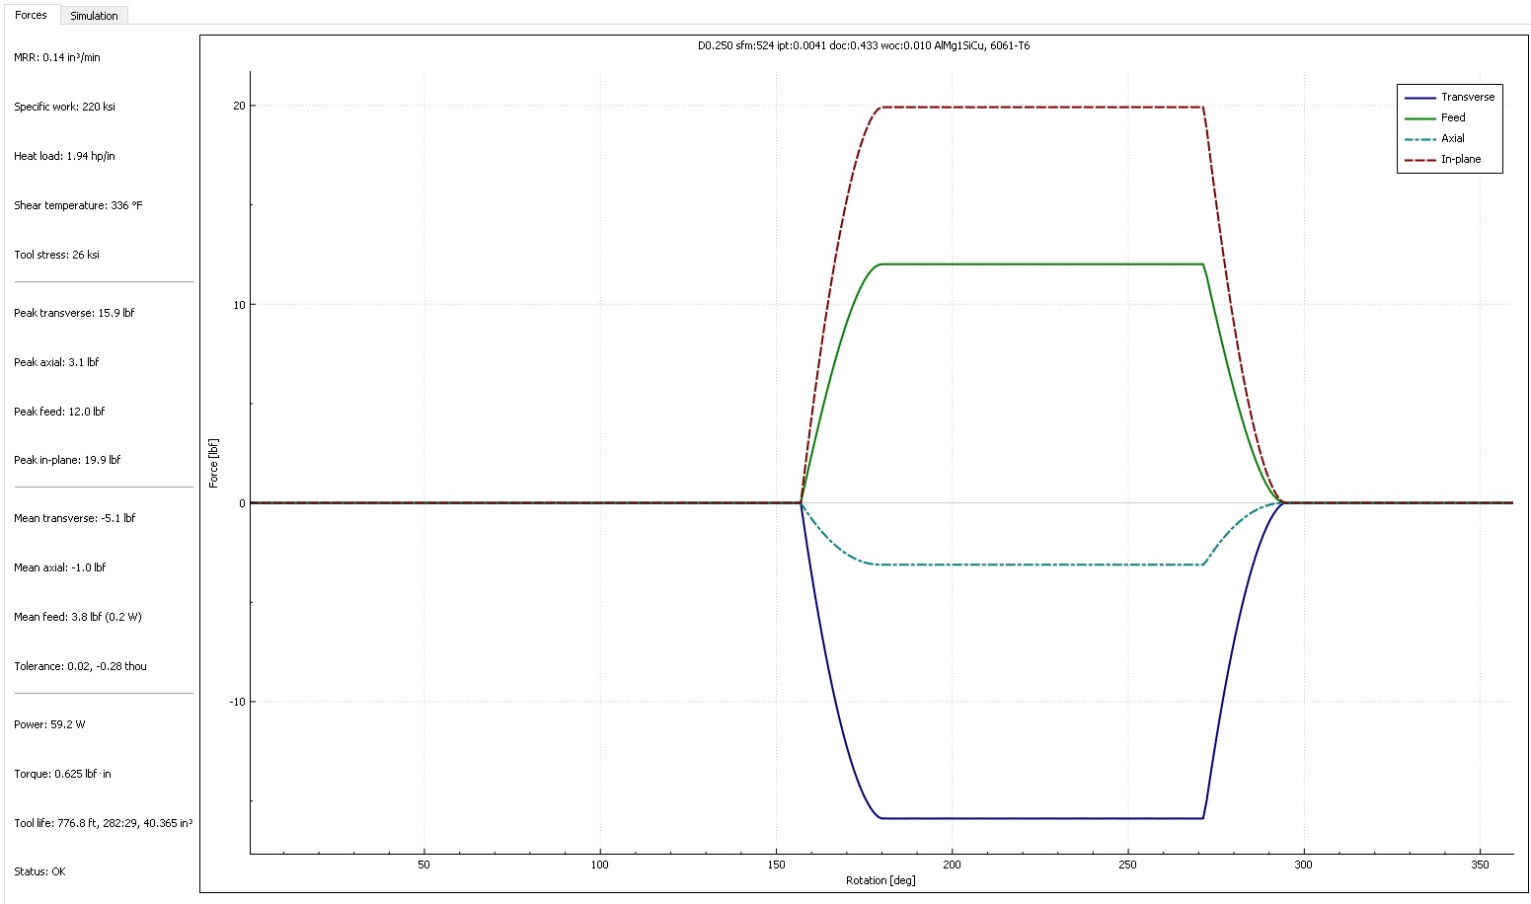
Task: Click Mean transverse: -5.1 lbf
Action: [x=75, y=518]
